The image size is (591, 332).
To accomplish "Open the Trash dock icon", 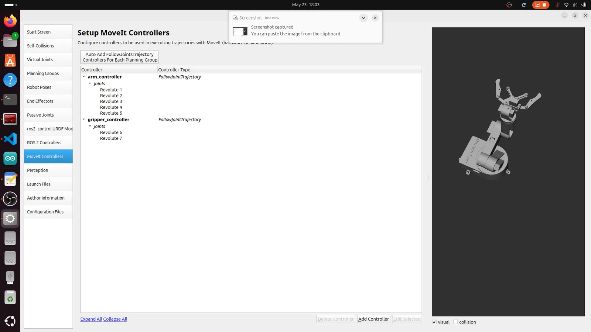I will point(10,298).
